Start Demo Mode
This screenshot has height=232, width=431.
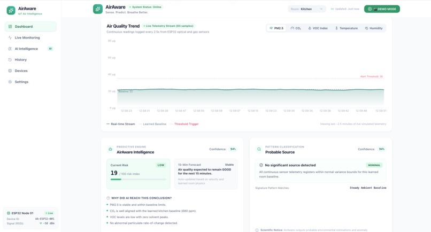382,9
